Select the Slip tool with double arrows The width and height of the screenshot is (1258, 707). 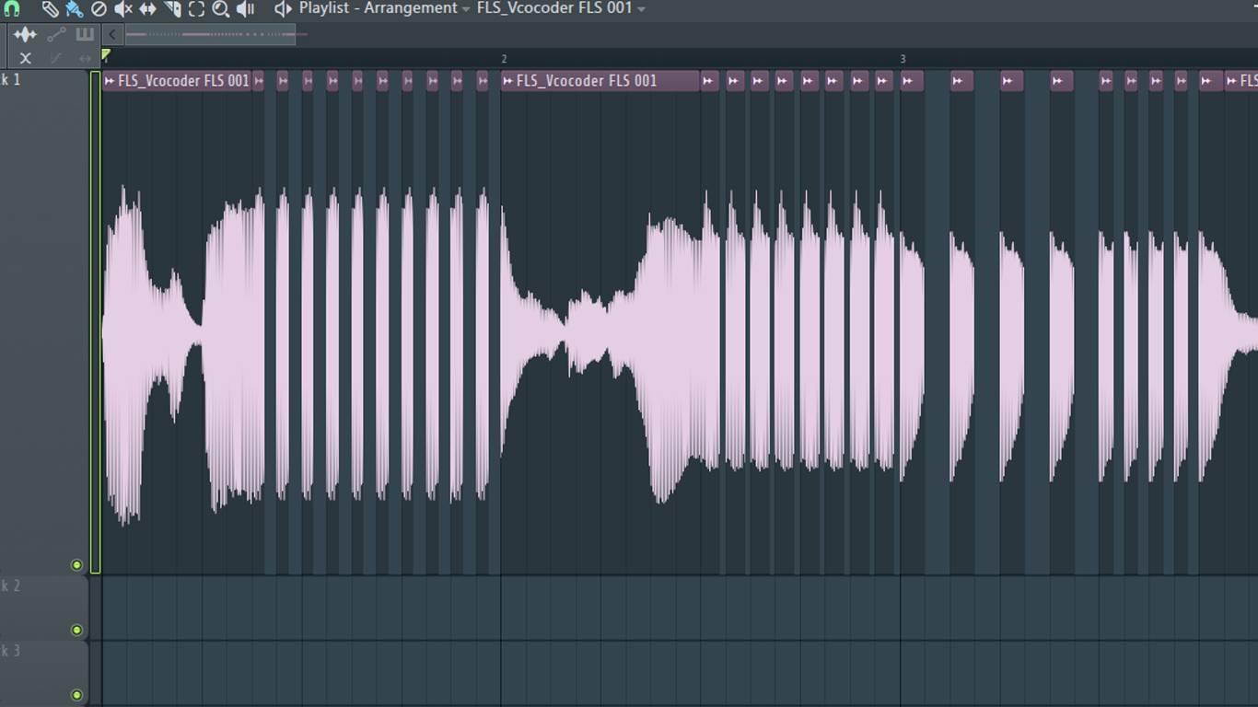[x=147, y=9]
